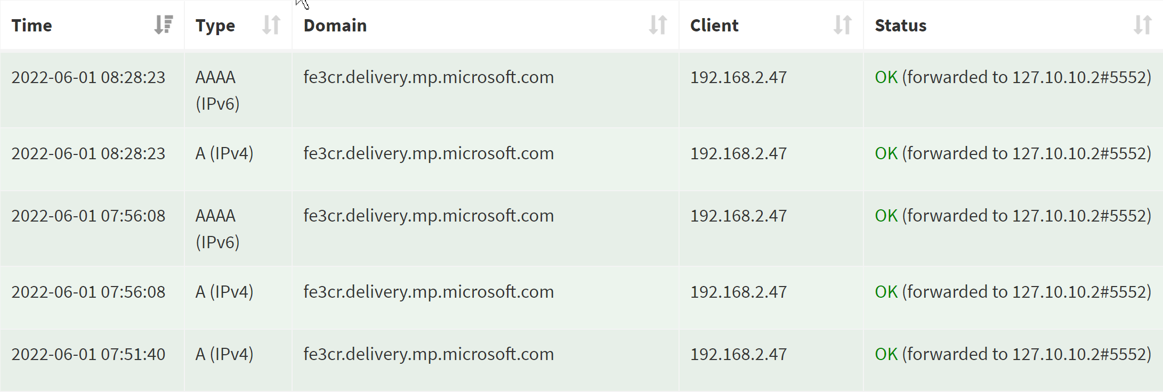Select the 2022-06-01 07:51:40 timestamp cell
Viewport: 1163px width, 392px height.
pos(88,354)
